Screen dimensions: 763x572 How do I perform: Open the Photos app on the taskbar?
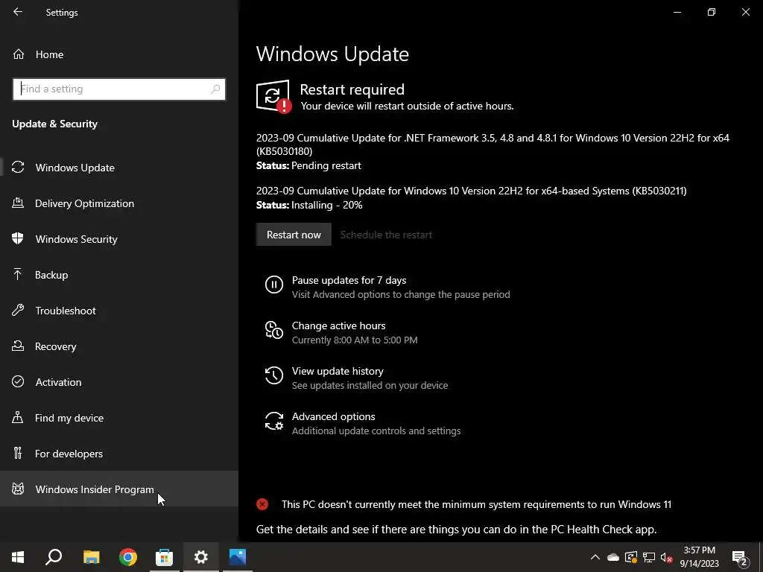238,557
